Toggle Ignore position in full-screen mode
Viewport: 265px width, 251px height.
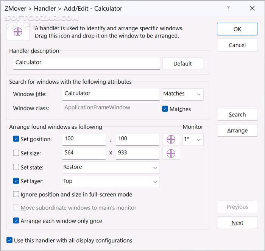16,194
